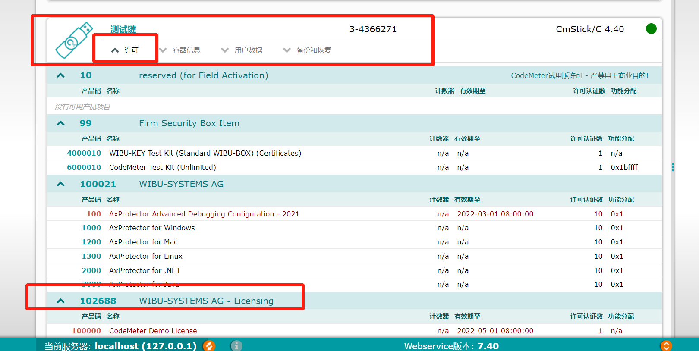The image size is (699, 351).
Task: Click CodeMeter Demo License entry
Action: tap(153, 331)
